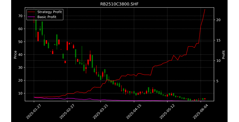This screenshot has width=239, height=122.
Task: Click the 20 tick on the Profit axis
Action: pyautogui.click(x=218, y=20)
